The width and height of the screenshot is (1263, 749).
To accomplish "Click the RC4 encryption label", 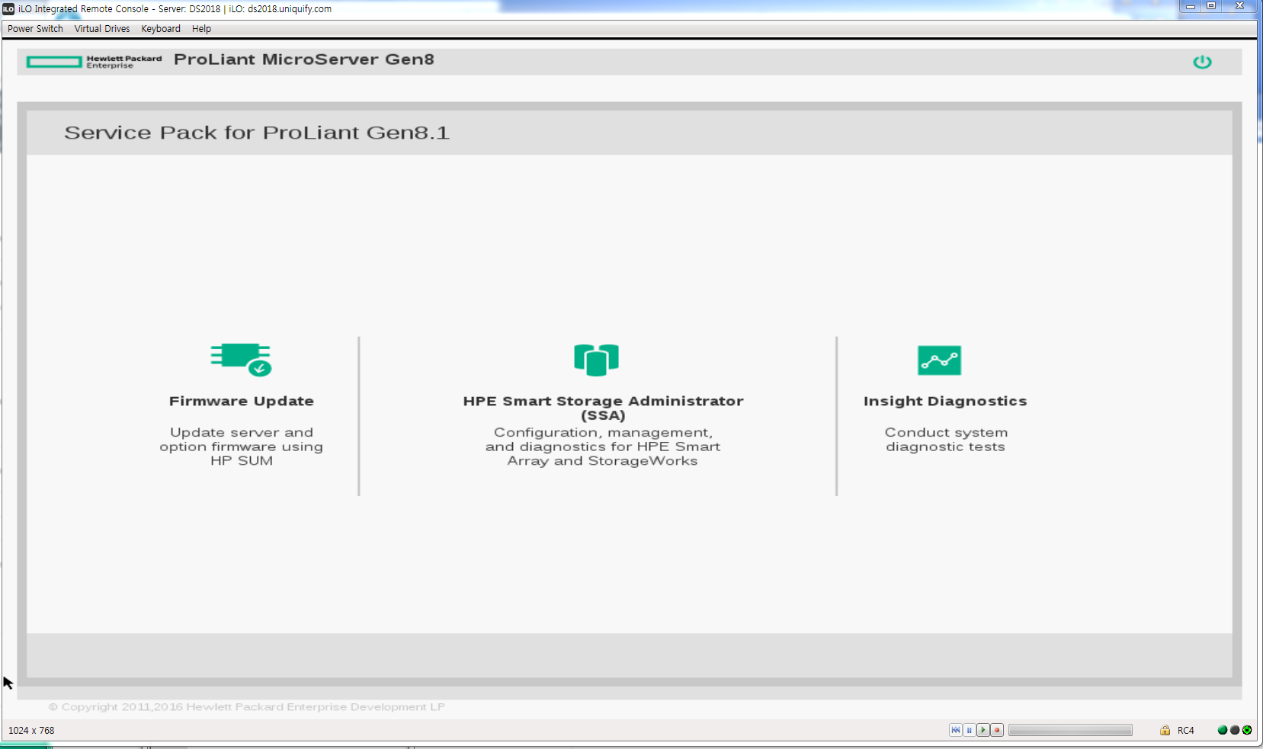I will point(1185,730).
